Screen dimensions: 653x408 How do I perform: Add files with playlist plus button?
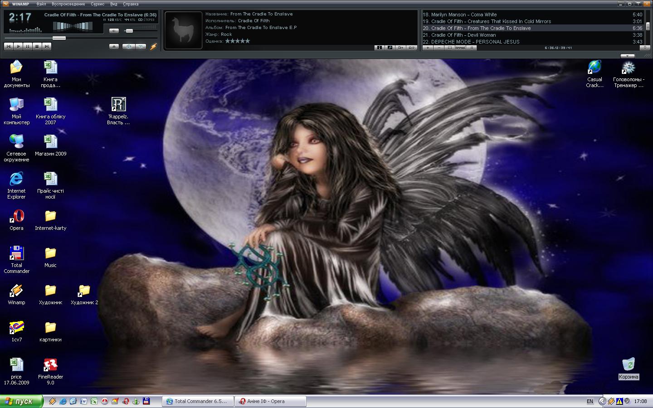pos(428,48)
